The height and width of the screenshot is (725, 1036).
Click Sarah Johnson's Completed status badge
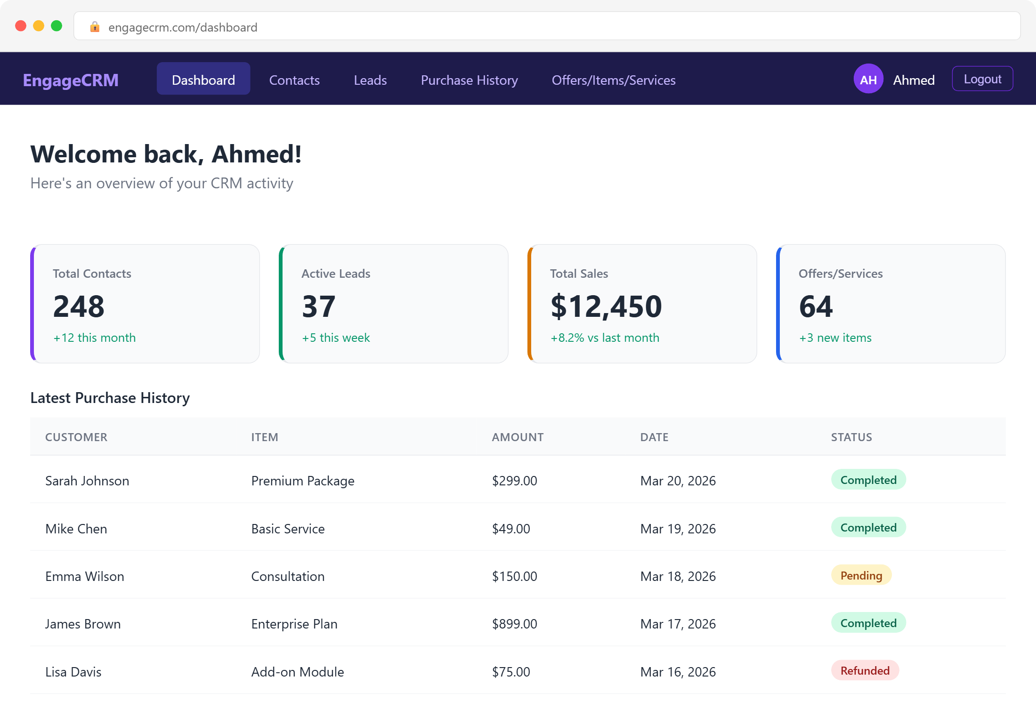tap(868, 480)
